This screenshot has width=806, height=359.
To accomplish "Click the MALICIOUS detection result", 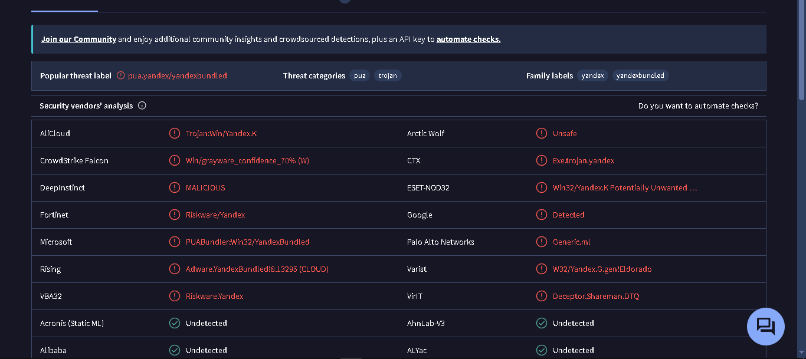I will pos(205,188).
